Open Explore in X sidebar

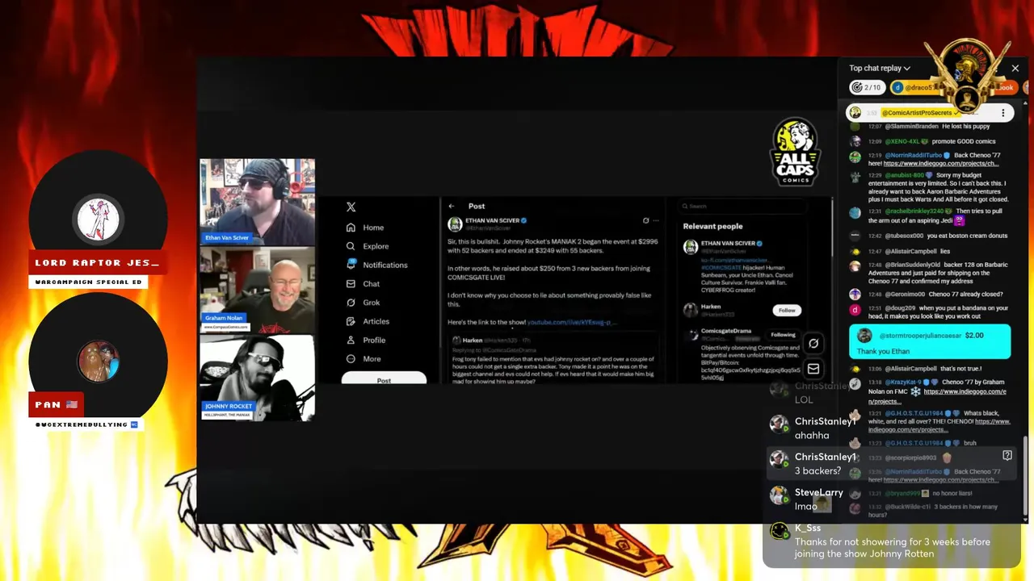pyautogui.click(x=368, y=246)
